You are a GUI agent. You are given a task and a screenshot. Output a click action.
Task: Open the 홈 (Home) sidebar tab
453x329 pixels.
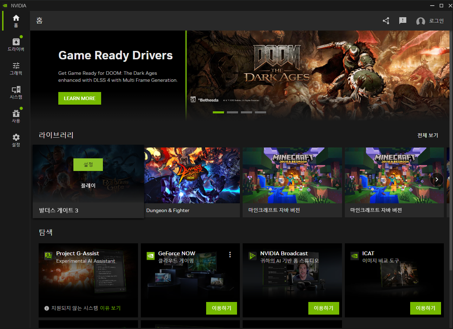pos(16,21)
